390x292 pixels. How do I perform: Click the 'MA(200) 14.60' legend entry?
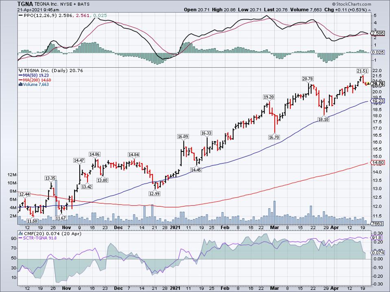(37, 80)
